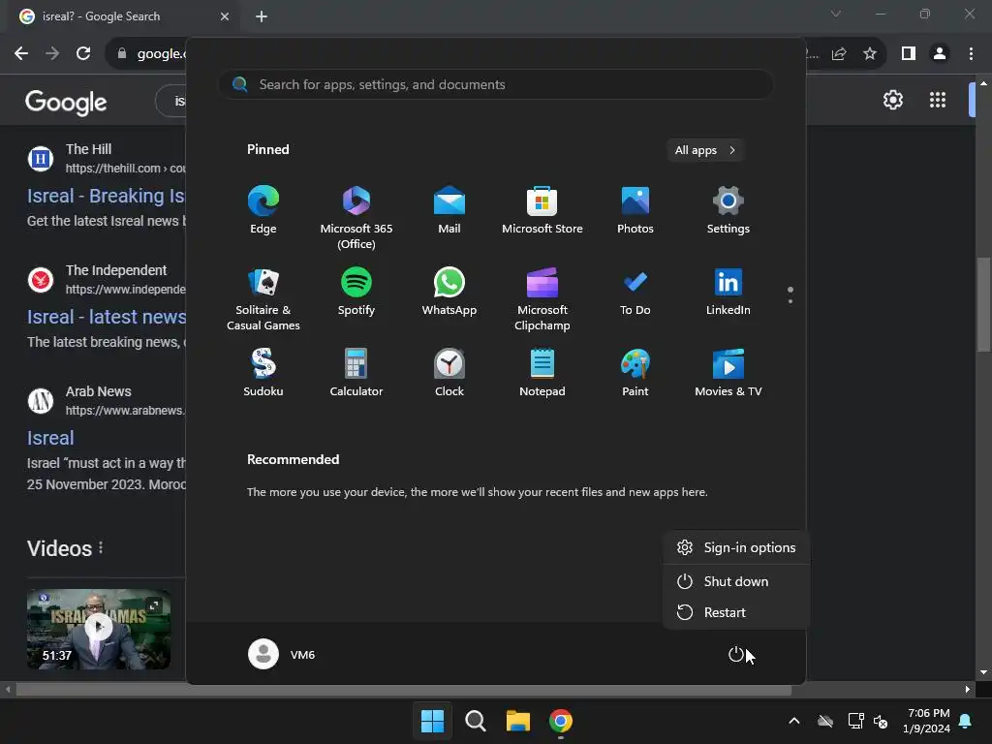Open Chrome's three-dot menu
Image resolution: width=992 pixels, height=744 pixels.
click(x=971, y=54)
